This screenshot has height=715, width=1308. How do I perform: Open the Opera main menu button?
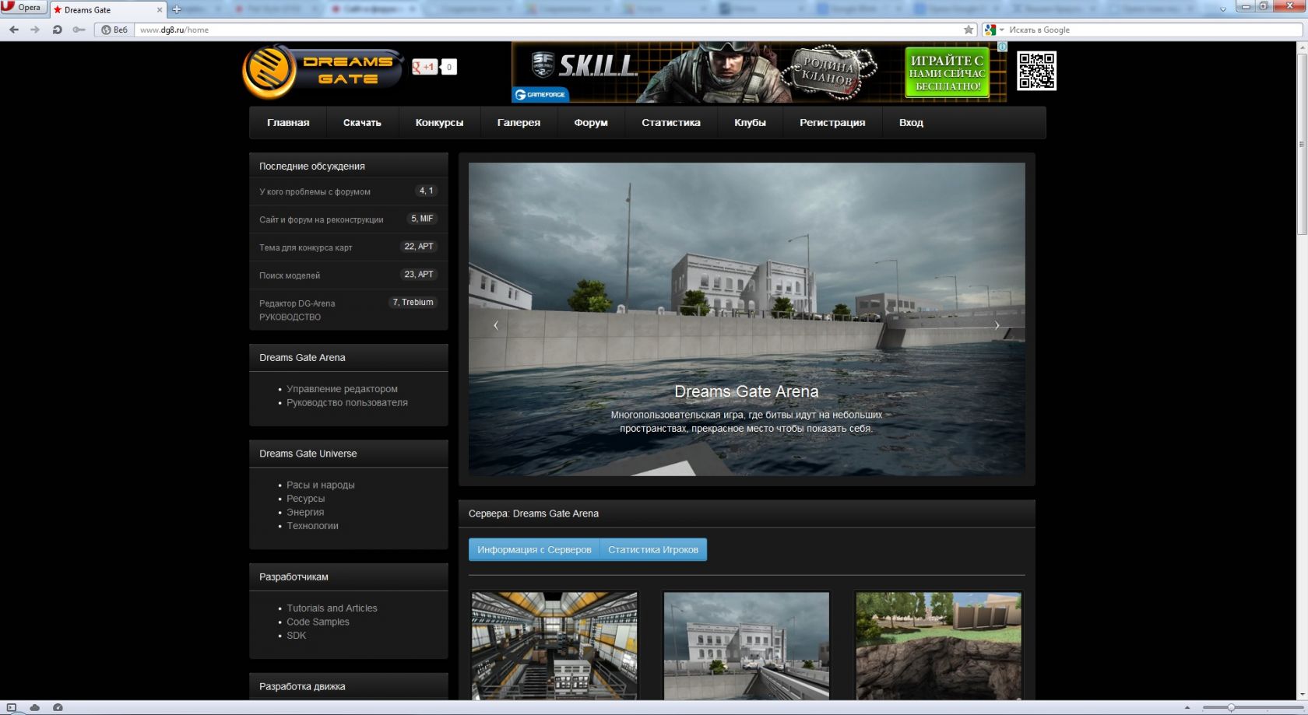[x=23, y=7]
